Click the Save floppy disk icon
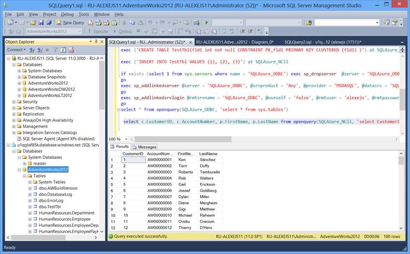410x254 pixels. [x=41, y=23]
